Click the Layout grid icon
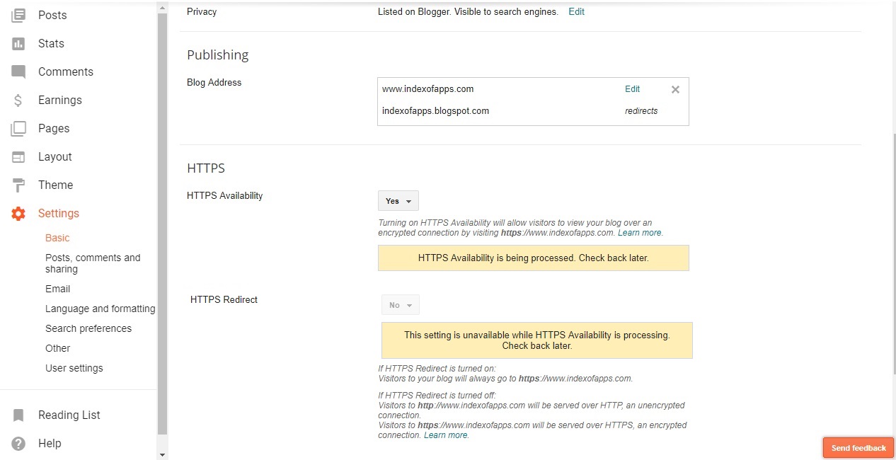This screenshot has height=460, width=896. point(18,156)
